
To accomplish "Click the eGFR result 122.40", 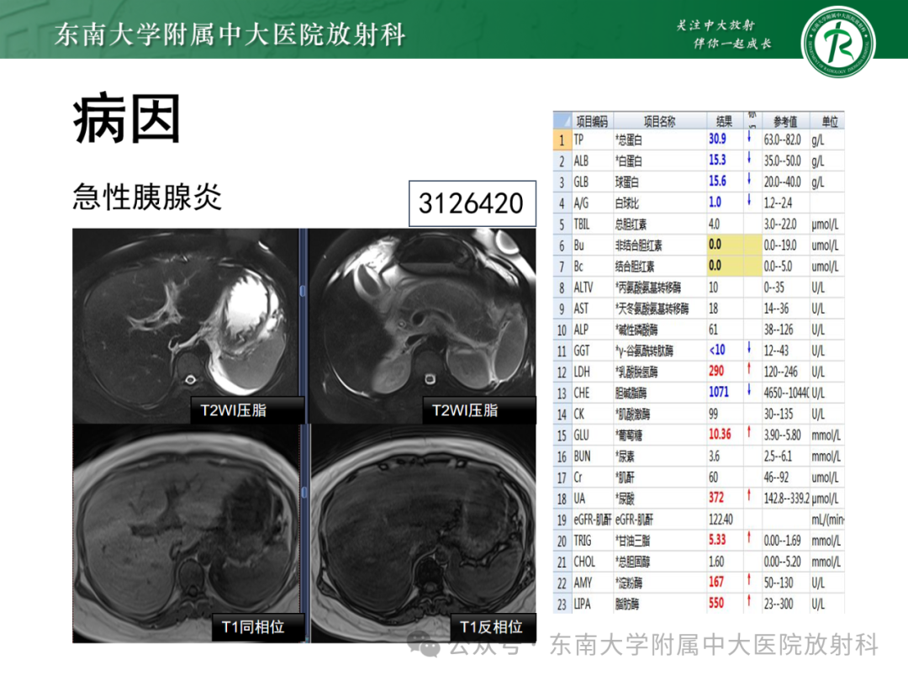I will (x=721, y=520).
